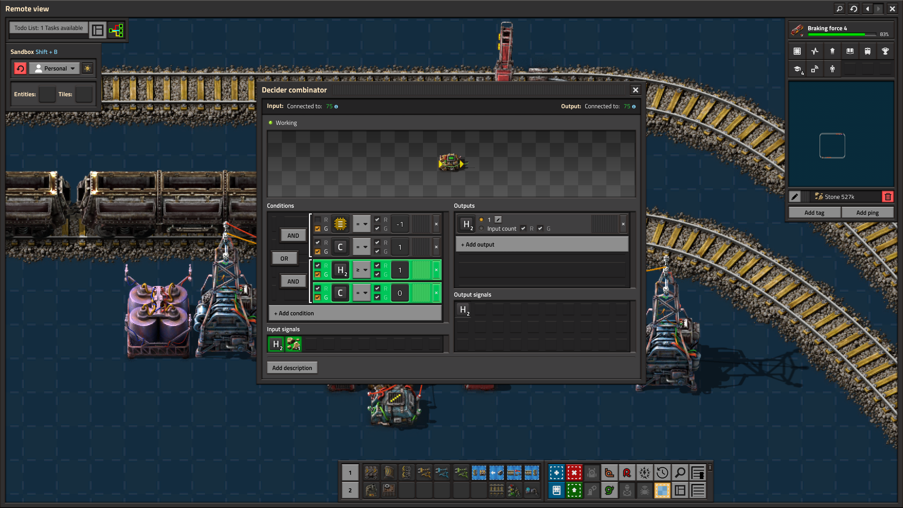903x508 pixels.
Task: Select the yellow inserter in quickbar
Action: (424, 472)
